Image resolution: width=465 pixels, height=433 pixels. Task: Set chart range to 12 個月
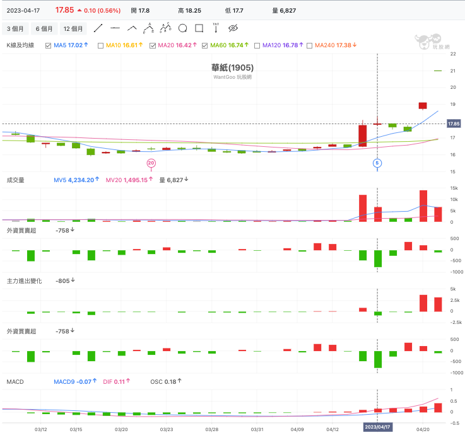(73, 29)
